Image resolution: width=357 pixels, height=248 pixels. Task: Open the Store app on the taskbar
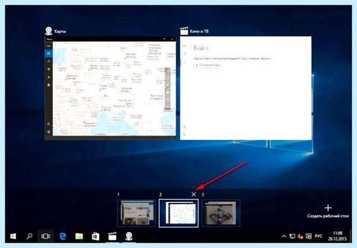(x=96, y=236)
